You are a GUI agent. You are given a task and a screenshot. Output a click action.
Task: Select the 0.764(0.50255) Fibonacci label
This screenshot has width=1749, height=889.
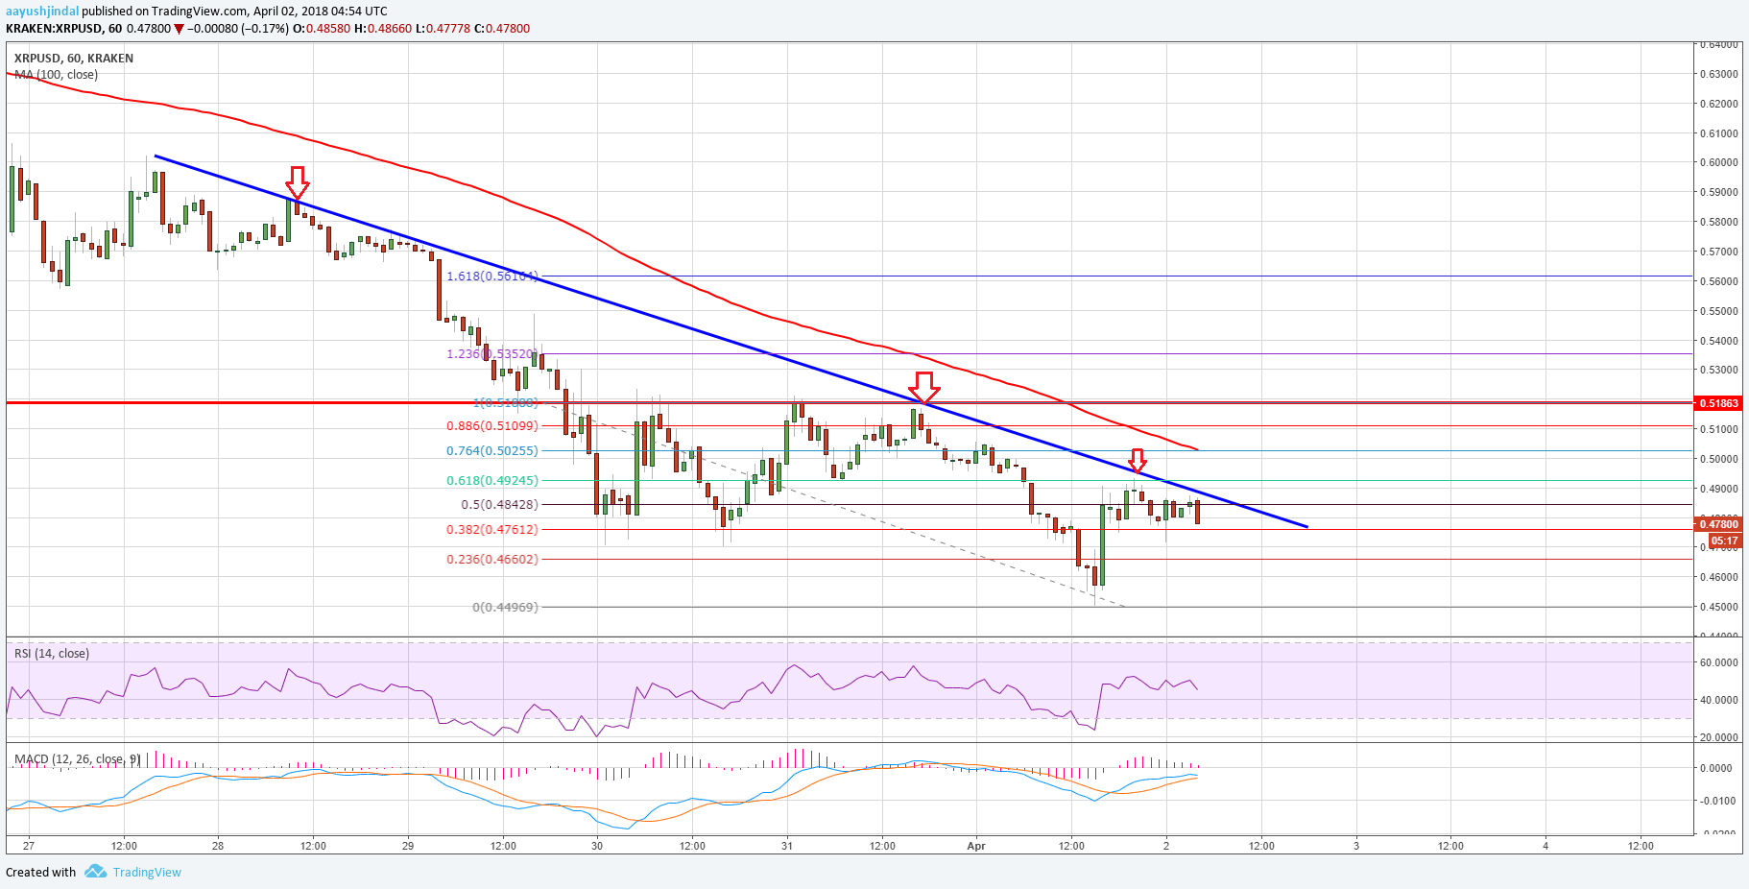tap(492, 451)
